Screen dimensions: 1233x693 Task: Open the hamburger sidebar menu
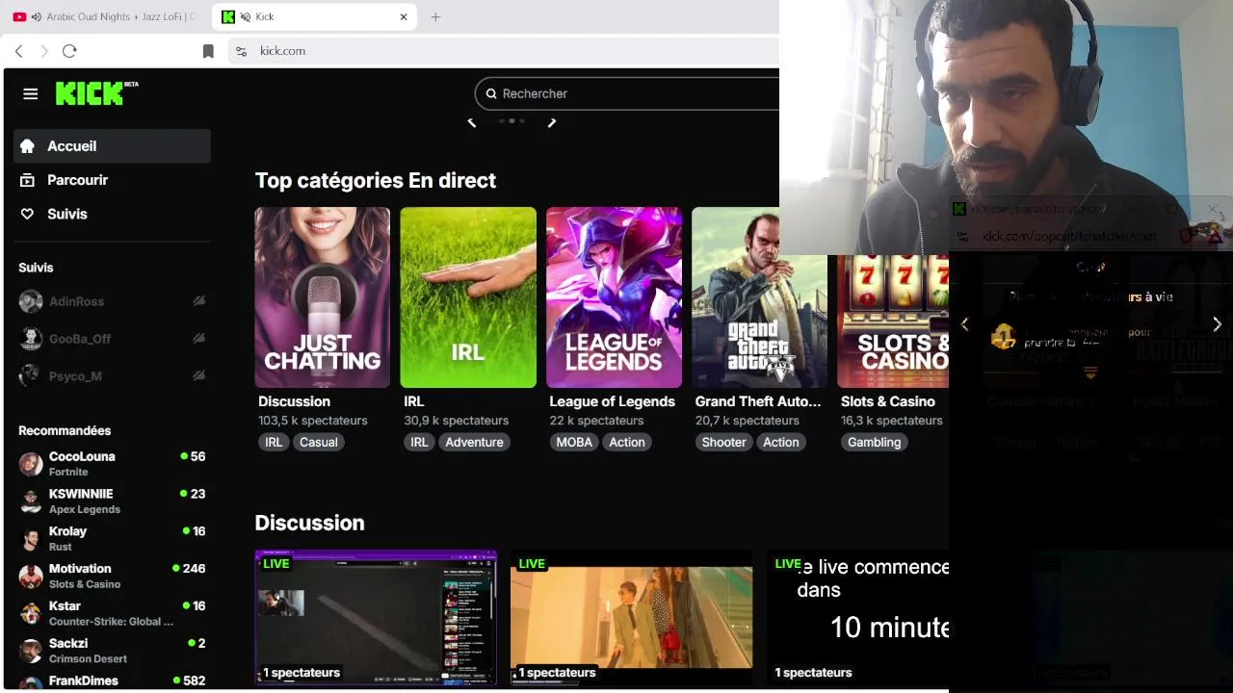(x=31, y=93)
